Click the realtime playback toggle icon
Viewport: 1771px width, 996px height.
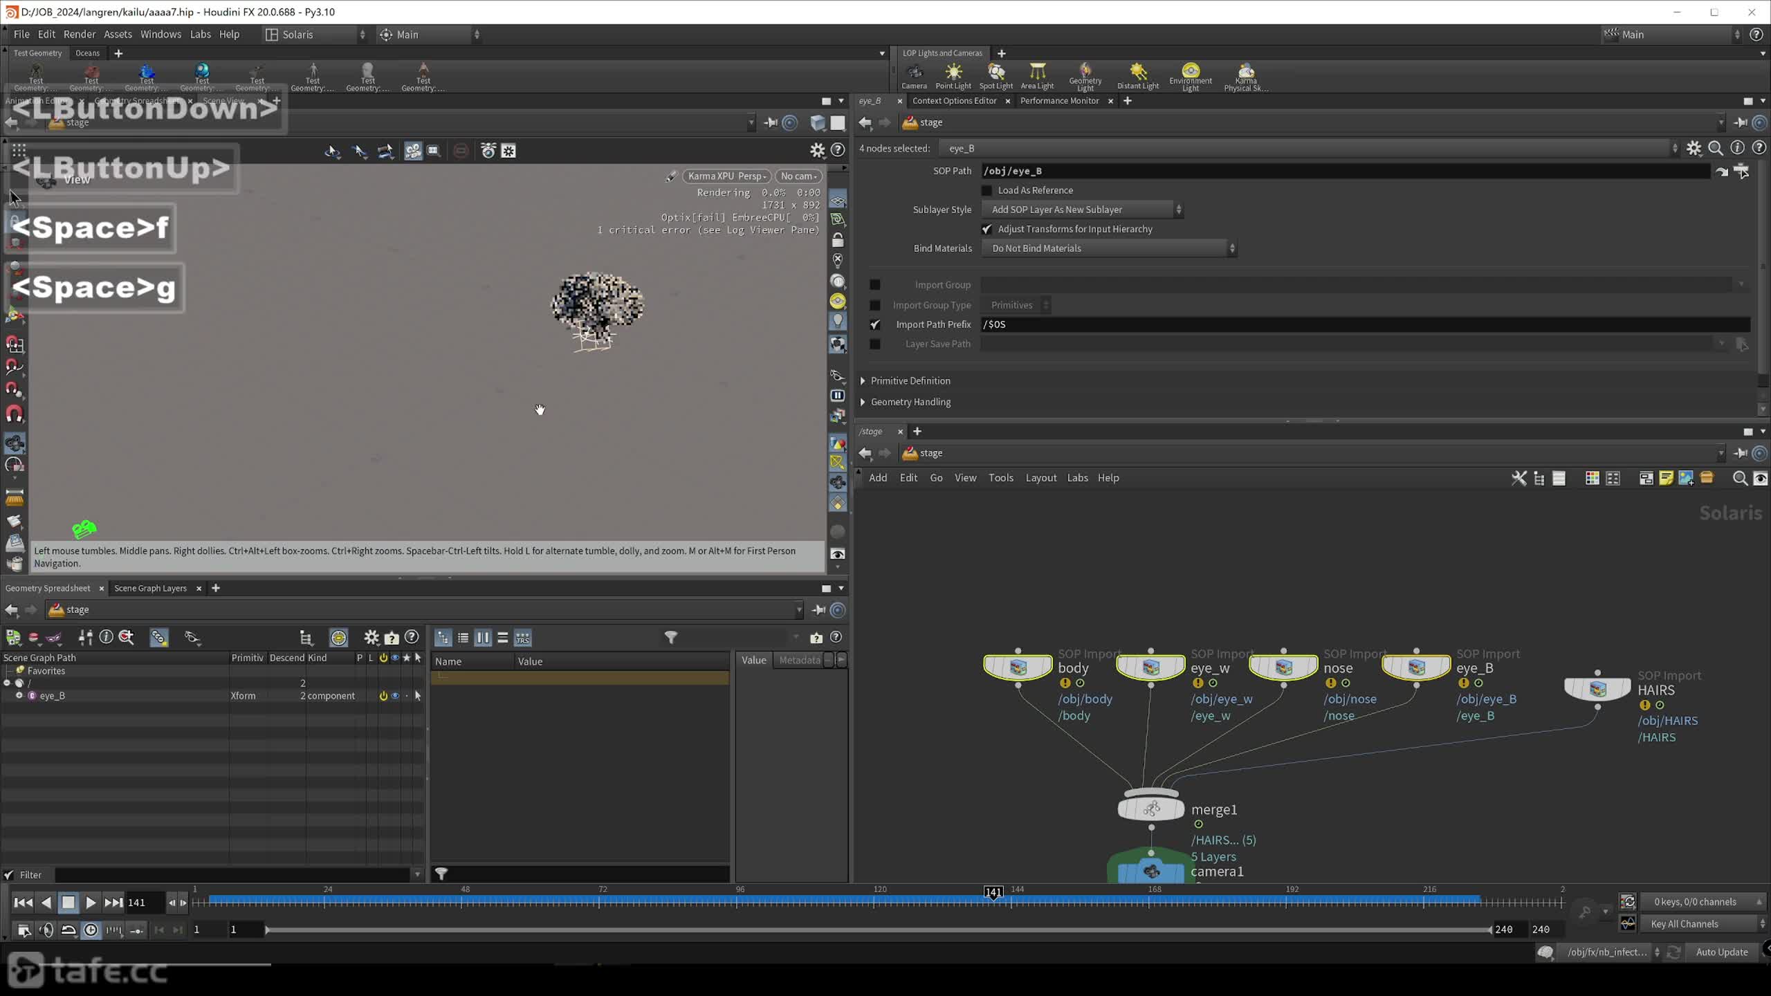[x=91, y=930]
